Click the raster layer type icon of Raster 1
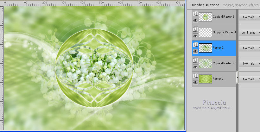This screenshot has width=260, height=132. pyautogui.click(x=195, y=76)
